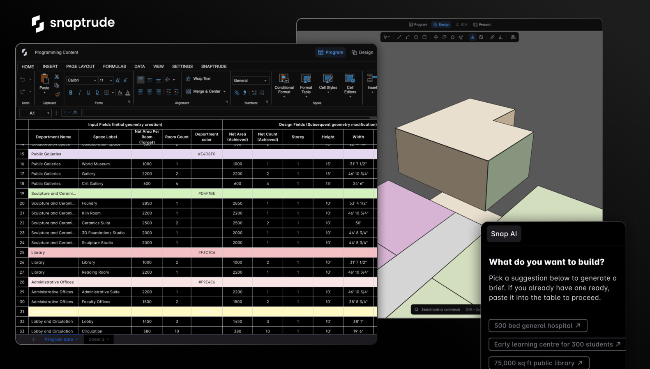Click the camera screenshot icon in design toolbar

tap(513, 37)
